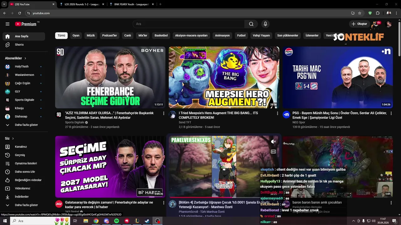Click the Oluştur create button
Viewport: 401px width, 225px height.
(x=359, y=24)
